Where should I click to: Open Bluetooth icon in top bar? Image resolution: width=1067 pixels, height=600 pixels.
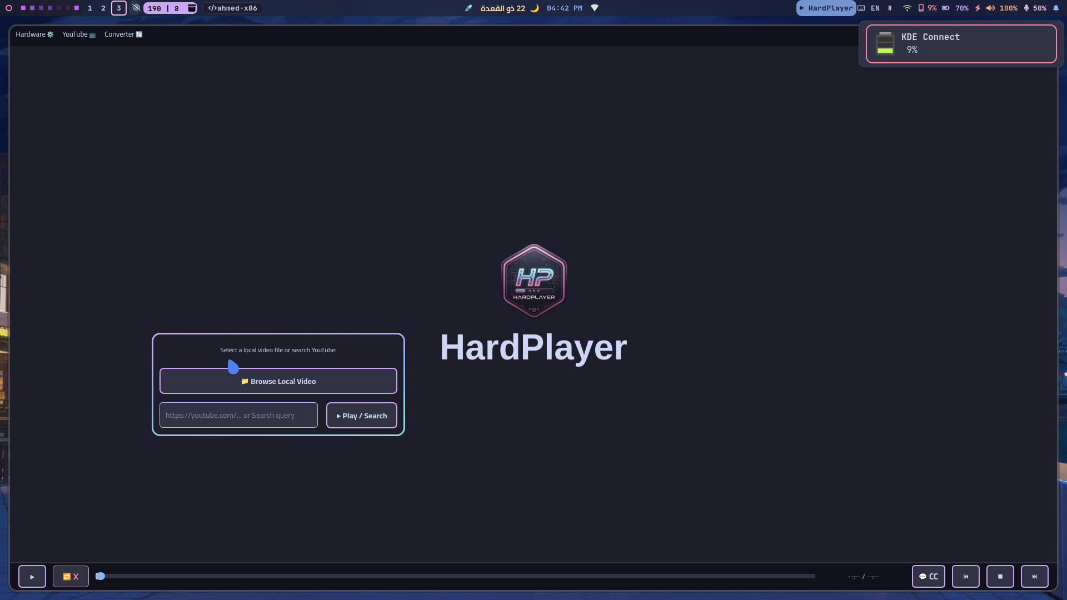[890, 8]
